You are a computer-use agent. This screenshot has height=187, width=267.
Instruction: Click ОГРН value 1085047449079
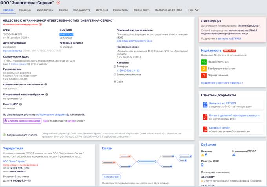pyautogui.click(x=12, y=34)
